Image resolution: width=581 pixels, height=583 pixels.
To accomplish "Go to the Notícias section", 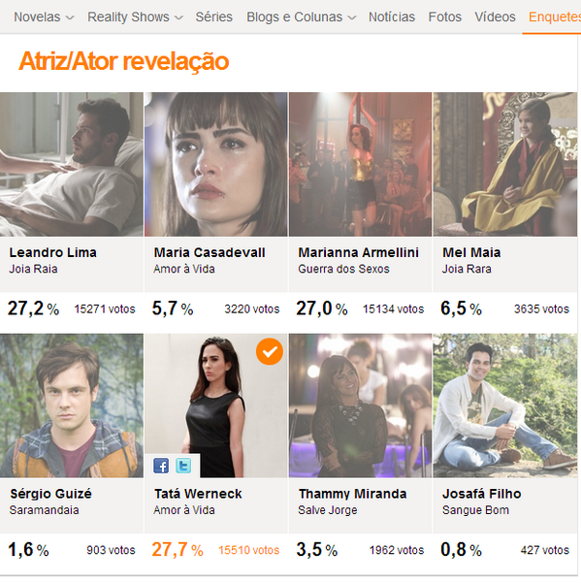I will (392, 16).
